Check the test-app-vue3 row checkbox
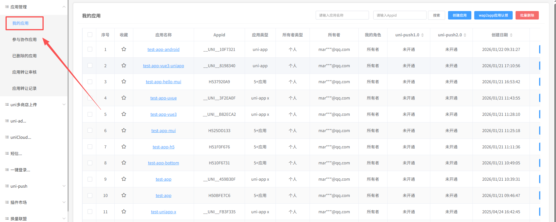Image resolution: width=556 pixels, height=222 pixels. point(90,114)
